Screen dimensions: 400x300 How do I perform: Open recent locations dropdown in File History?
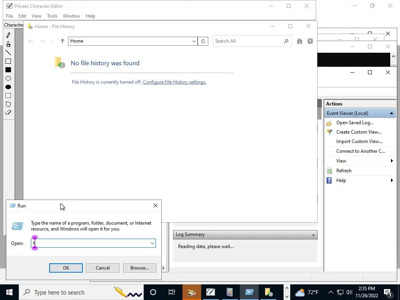[52, 41]
